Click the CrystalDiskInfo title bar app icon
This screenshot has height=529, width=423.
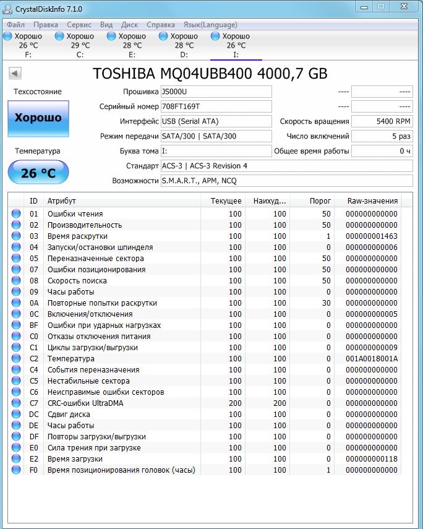(8, 7)
